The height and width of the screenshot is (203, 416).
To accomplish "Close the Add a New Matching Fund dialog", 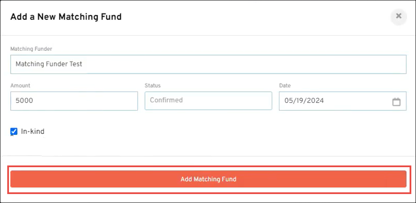I will [x=399, y=16].
